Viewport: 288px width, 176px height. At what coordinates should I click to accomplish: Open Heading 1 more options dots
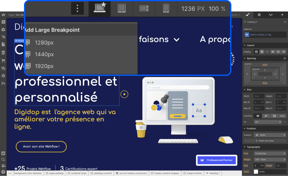tap(285, 22)
